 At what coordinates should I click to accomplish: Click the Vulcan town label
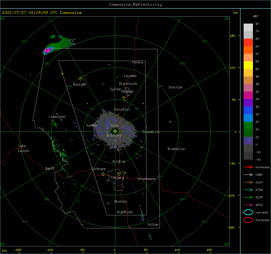[x=153, y=224]
